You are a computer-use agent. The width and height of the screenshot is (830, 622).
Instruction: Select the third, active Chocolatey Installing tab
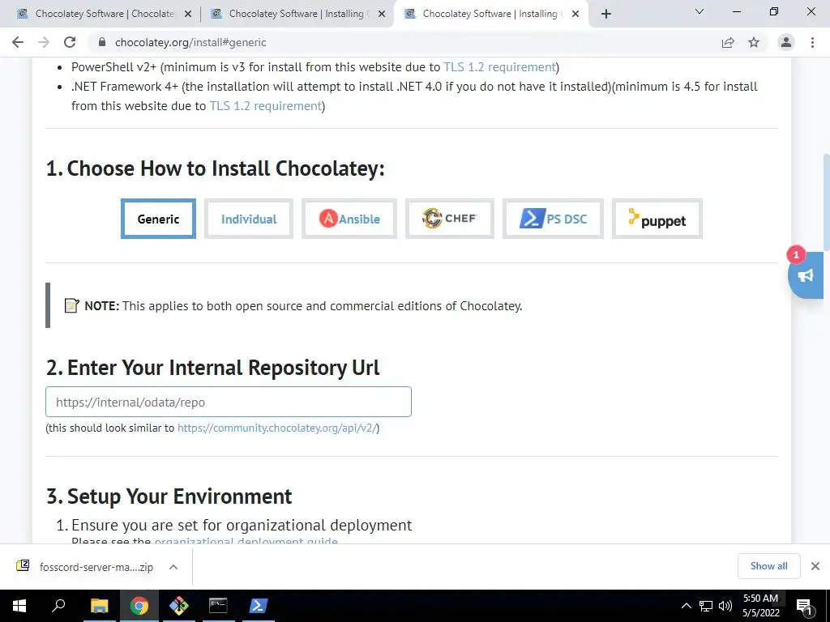[x=490, y=14]
